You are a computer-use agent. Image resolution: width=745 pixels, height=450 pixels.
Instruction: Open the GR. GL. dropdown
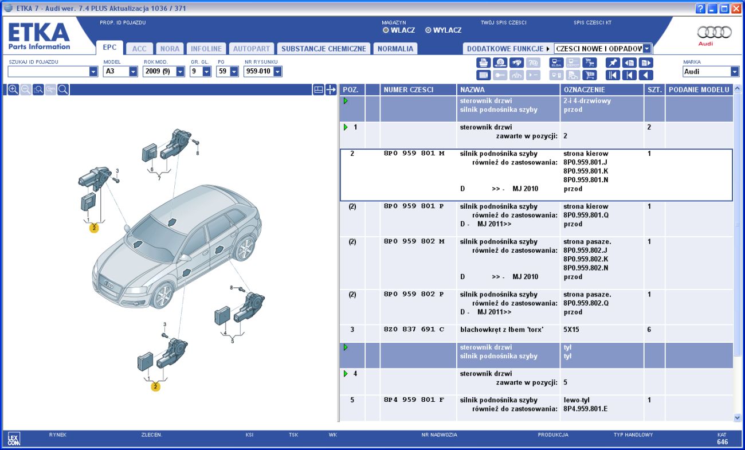tap(206, 72)
